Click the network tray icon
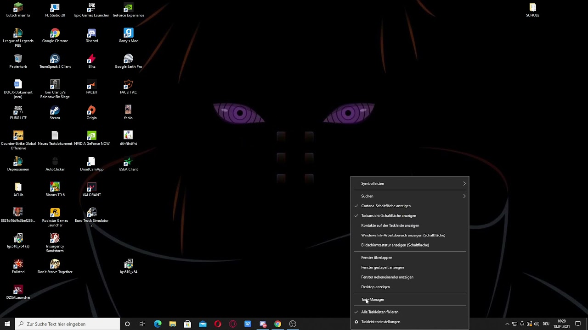 tap(514, 324)
